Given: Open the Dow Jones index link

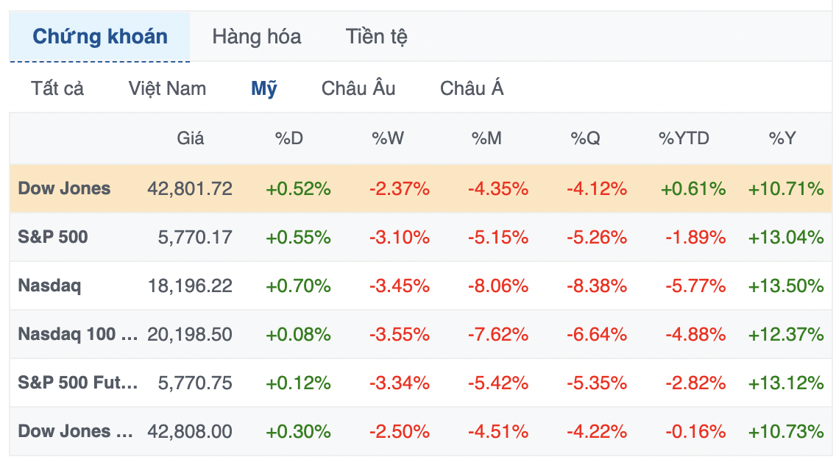Looking at the screenshot, I should [64, 188].
